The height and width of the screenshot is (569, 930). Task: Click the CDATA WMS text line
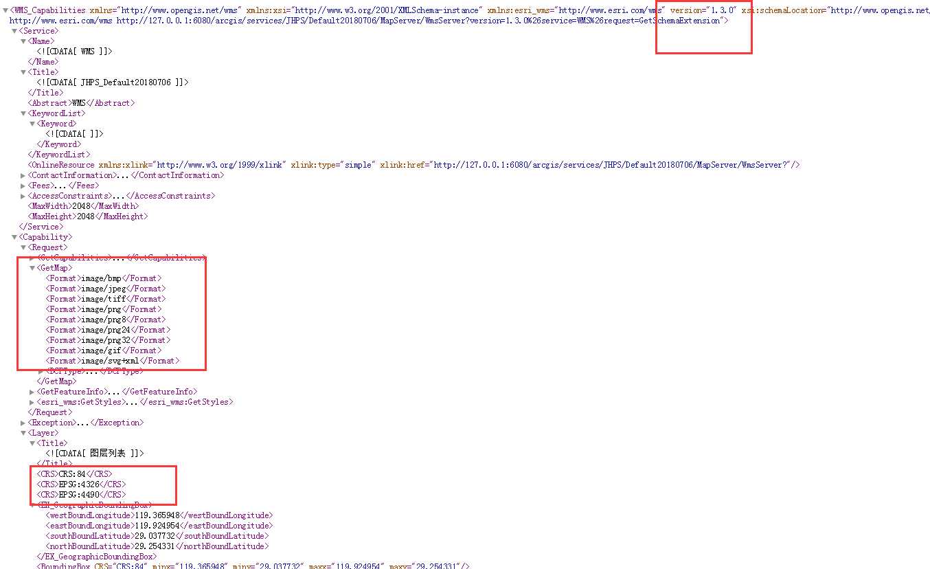click(x=74, y=52)
